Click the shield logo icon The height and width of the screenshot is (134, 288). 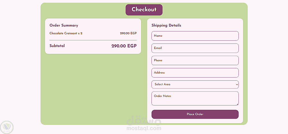click(x=7, y=127)
